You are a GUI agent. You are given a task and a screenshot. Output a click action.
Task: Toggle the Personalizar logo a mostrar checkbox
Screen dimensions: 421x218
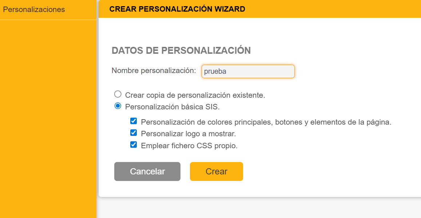click(x=134, y=133)
